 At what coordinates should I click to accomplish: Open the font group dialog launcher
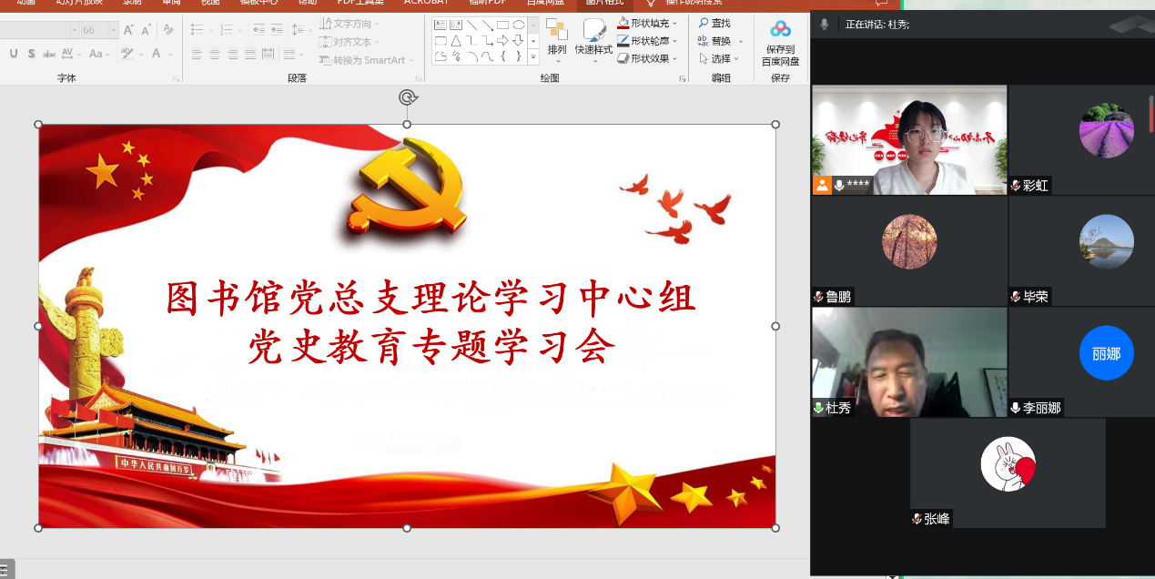tap(177, 79)
